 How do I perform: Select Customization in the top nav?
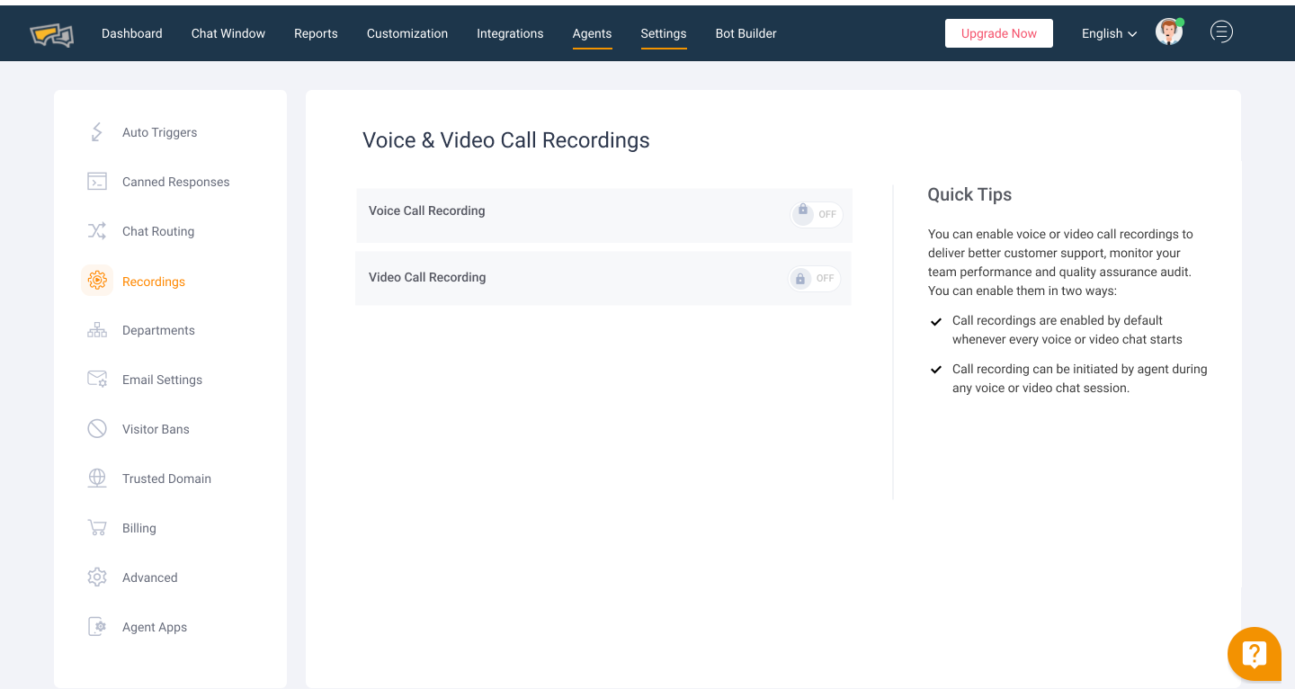[407, 33]
